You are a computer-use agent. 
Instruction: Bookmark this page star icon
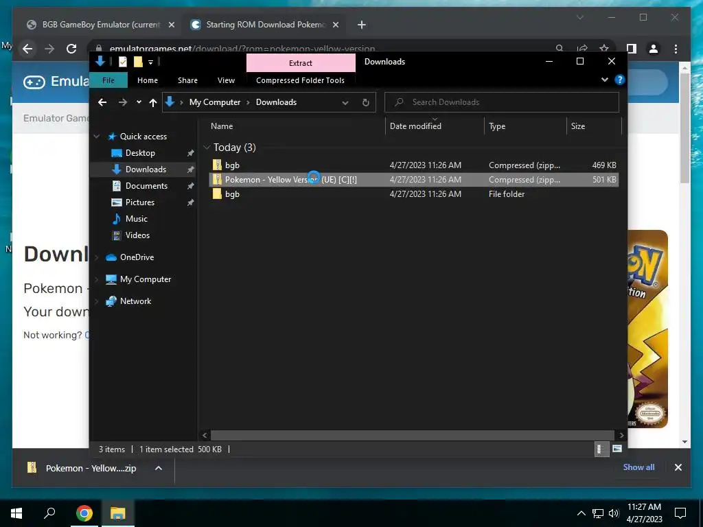click(604, 49)
